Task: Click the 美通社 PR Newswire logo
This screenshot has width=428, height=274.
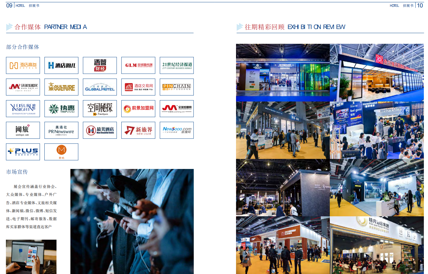Action: 61,130
